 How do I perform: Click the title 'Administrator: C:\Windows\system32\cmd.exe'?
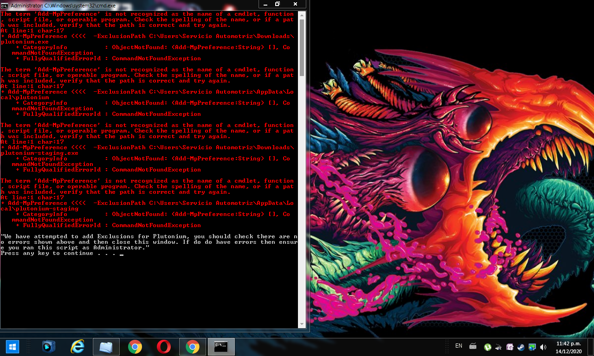coord(63,6)
